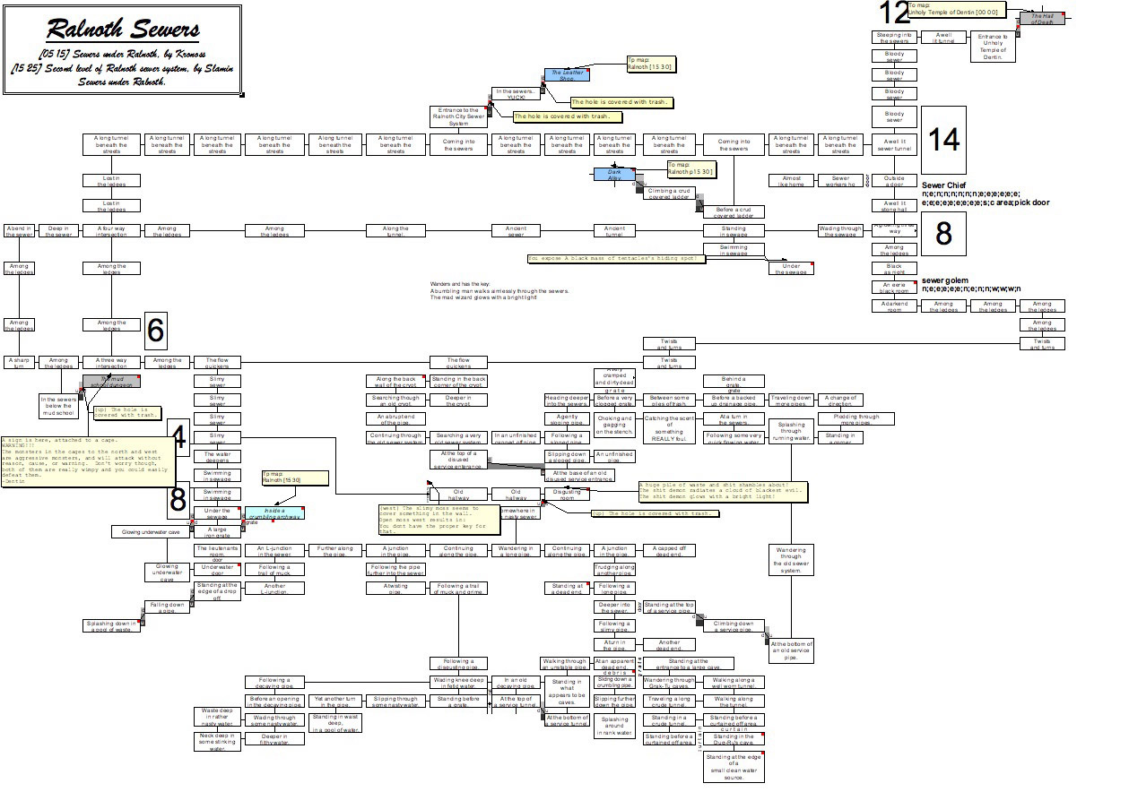
Task: Click the blue Leather Shop room node
Action: (566, 75)
